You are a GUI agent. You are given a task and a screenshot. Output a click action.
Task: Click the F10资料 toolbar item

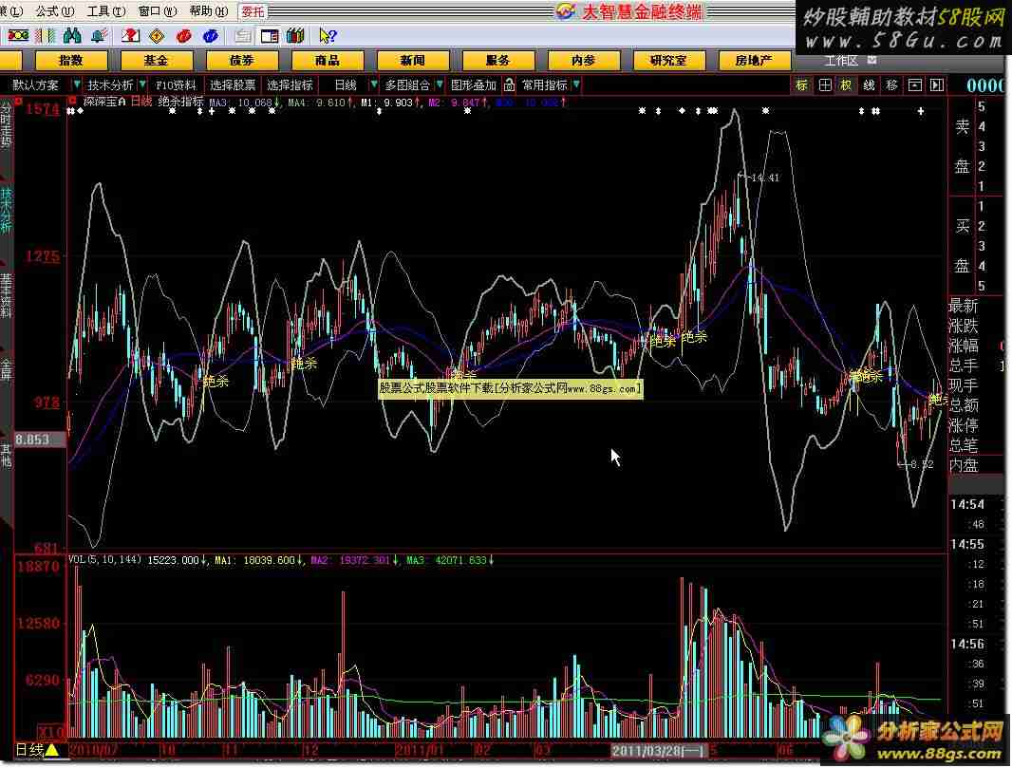pos(176,85)
